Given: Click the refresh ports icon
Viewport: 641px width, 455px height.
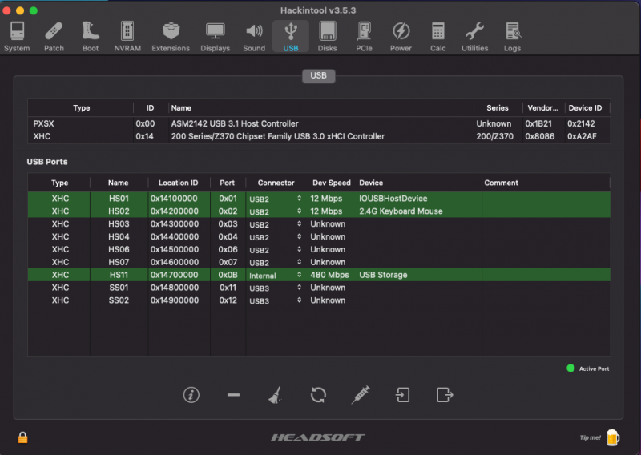Looking at the screenshot, I should pos(318,394).
